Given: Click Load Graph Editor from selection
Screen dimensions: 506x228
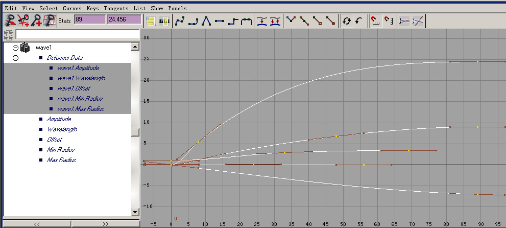Looking at the screenshot, I should point(359,21).
